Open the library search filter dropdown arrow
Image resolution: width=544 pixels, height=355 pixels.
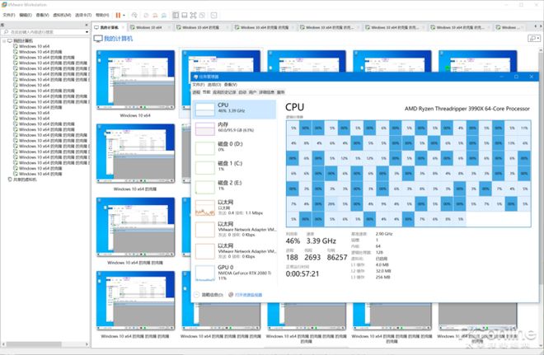tap(87, 32)
